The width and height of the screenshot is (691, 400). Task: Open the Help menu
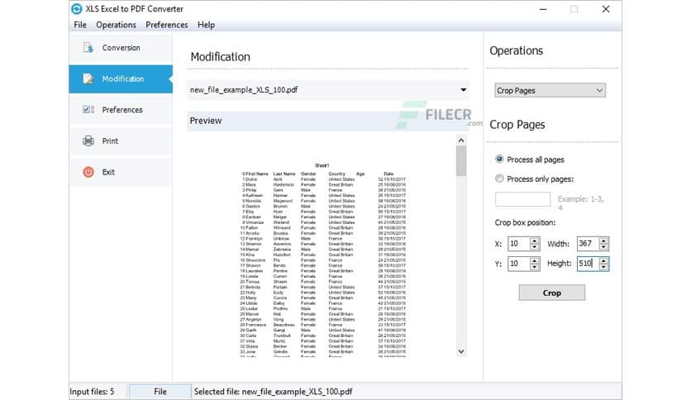point(206,25)
